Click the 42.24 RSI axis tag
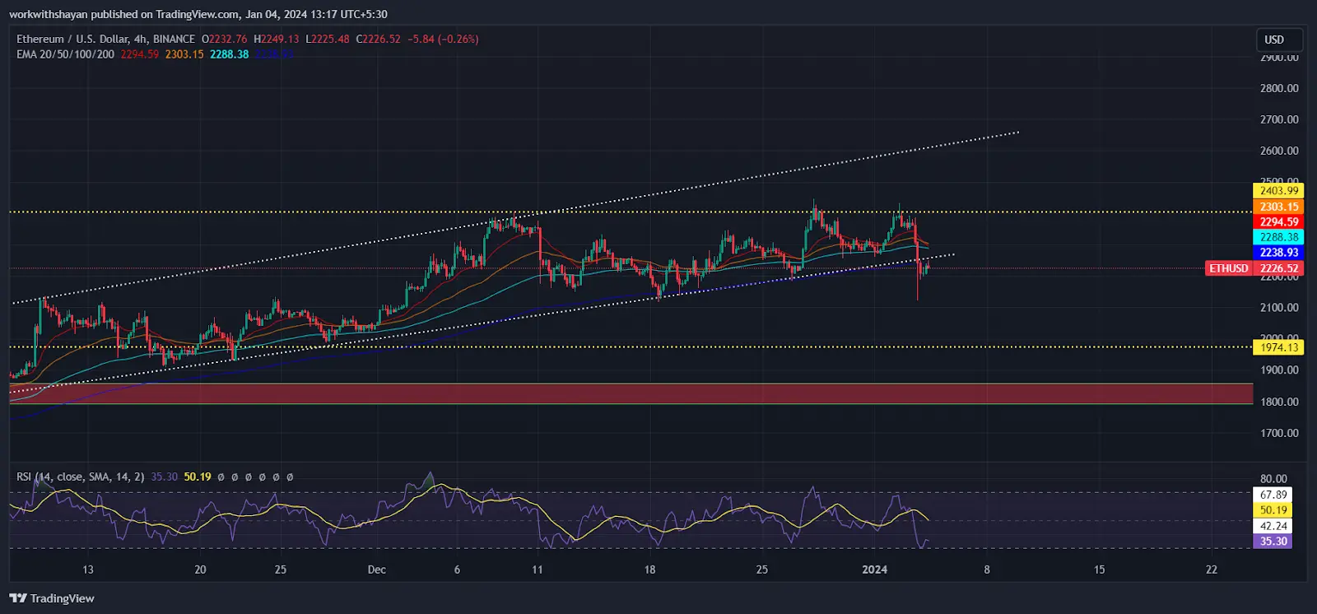 1273,526
